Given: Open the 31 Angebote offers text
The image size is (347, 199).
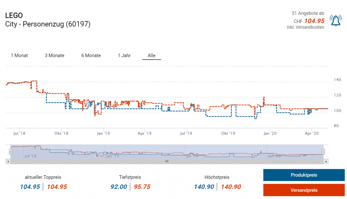Looking at the screenshot, I should click(x=308, y=13).
